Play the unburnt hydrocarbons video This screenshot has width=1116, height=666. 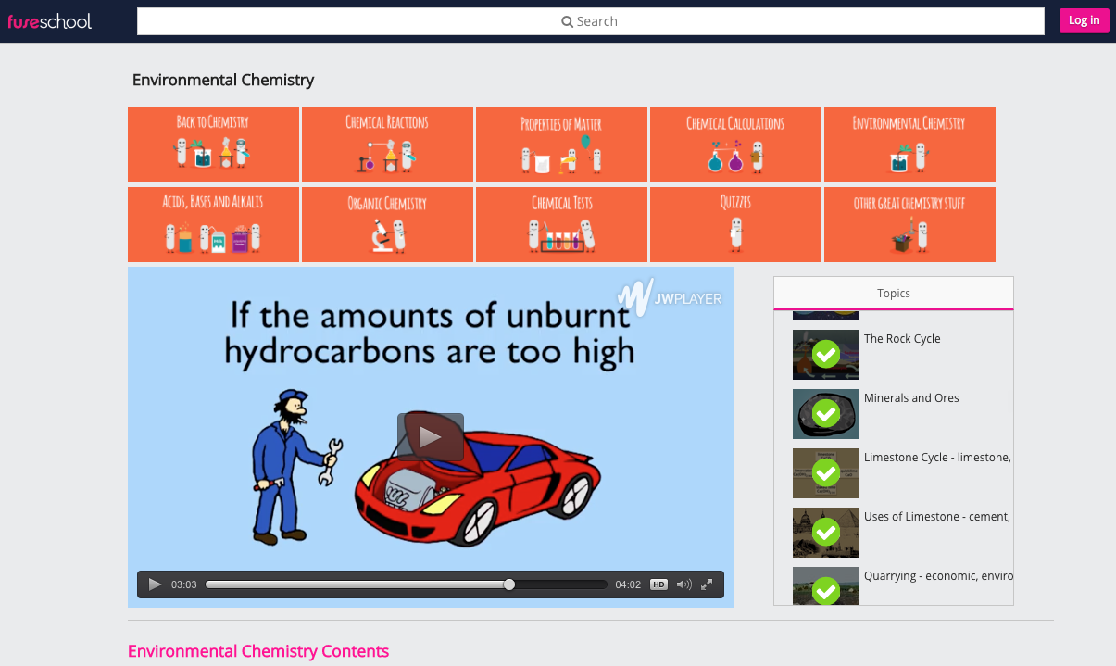[430, 436]
